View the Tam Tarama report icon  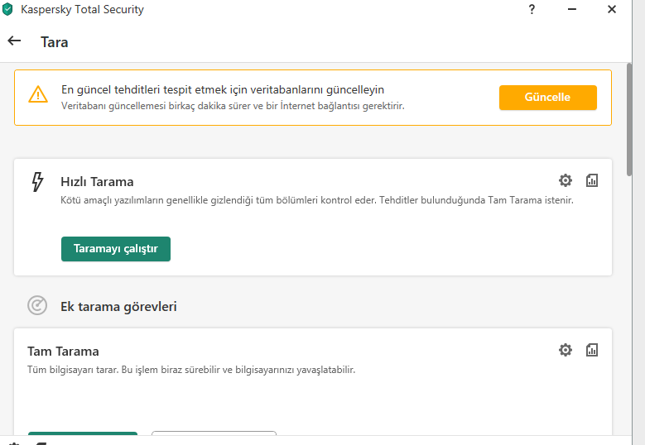point(592,350)
